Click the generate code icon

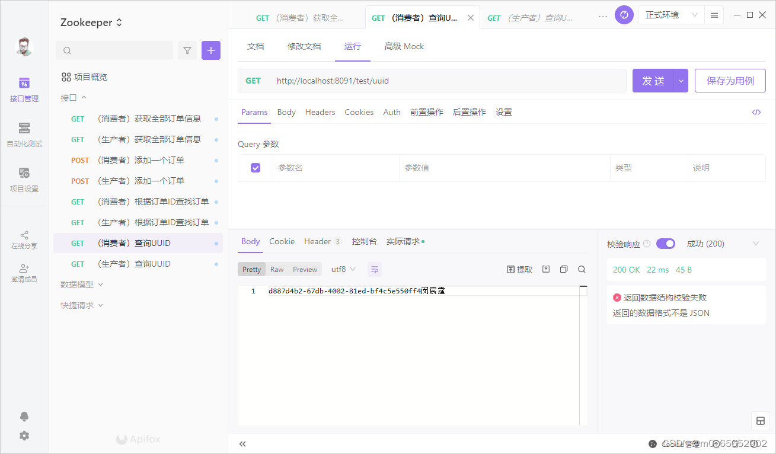point(756,112)
